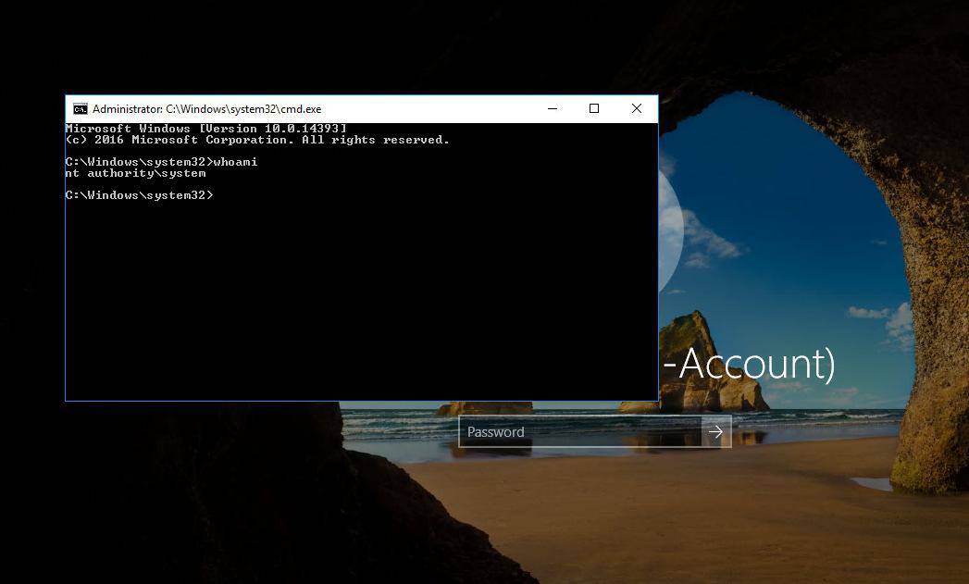969x584 pixels.
Task: Select the whoami command text
Action: tap(238, 161)
